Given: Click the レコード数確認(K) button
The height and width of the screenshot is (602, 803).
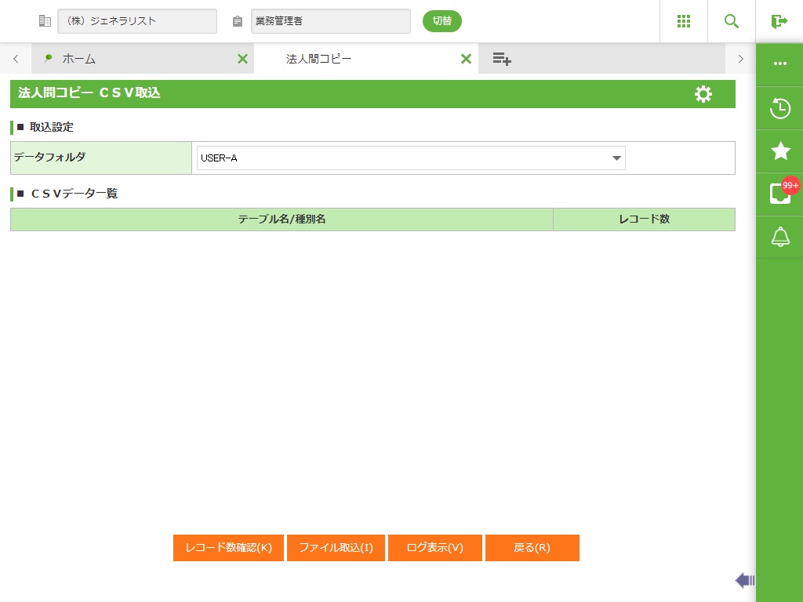Looking at the screenshot, I should click(228, 548).
